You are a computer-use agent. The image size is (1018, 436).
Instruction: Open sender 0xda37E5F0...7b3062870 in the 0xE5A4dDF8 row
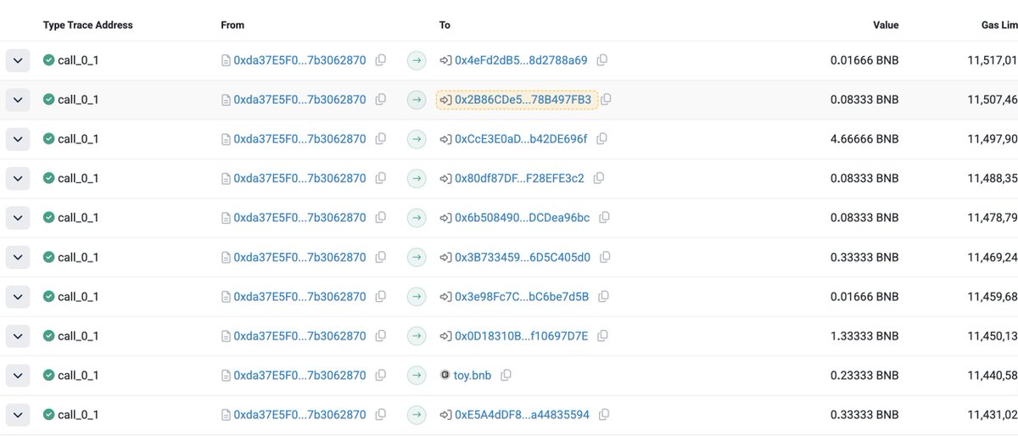pyautogui.click(x=299, y=415)
